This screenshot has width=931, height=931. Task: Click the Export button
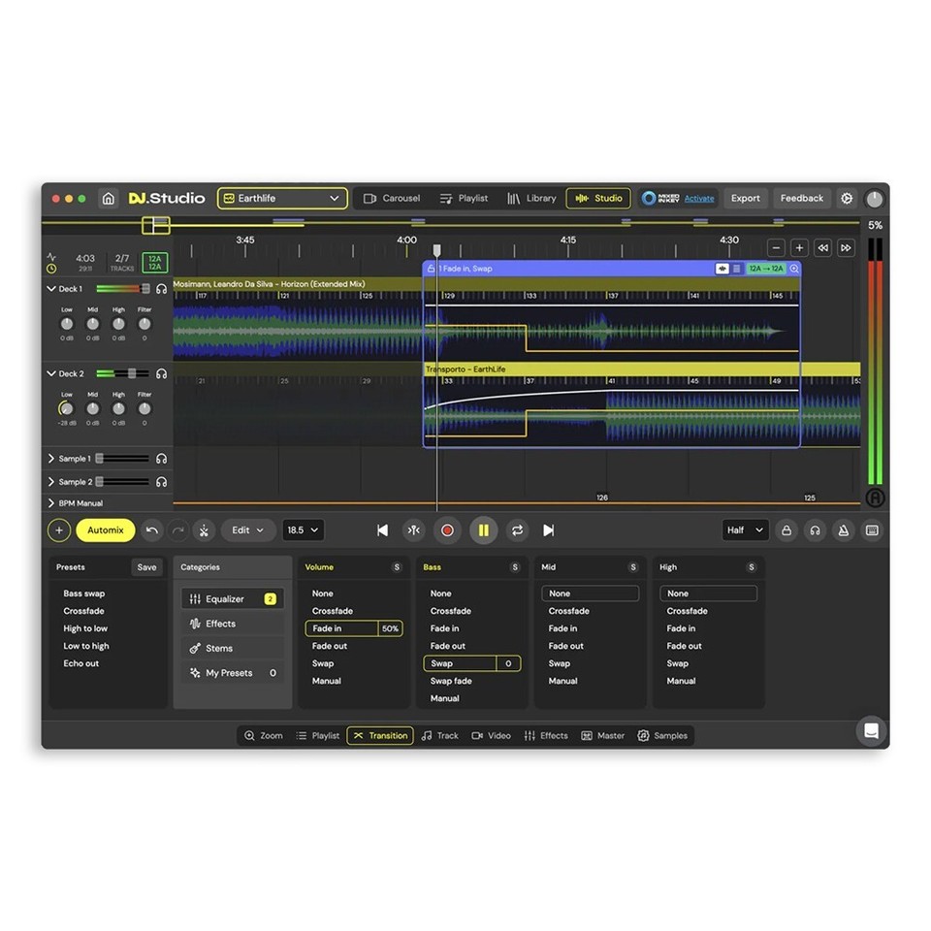[x=746, y=198]
